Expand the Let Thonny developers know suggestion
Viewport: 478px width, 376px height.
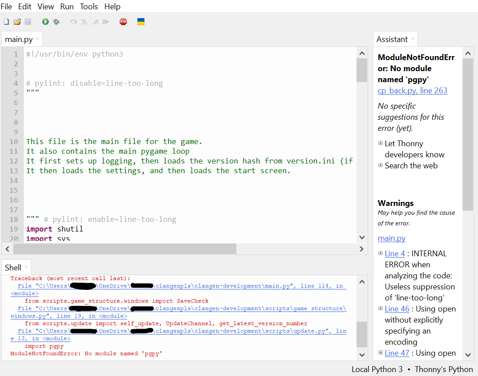[380, 143]
